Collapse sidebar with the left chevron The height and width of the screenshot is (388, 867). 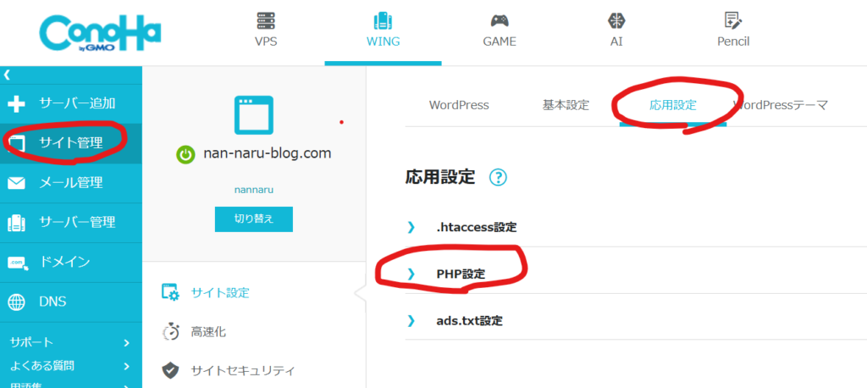pyautogui.click(x=7, y=75)
